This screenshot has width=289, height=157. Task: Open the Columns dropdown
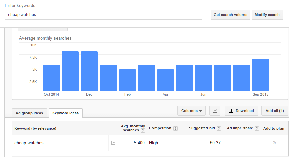[x=191, y=111]
